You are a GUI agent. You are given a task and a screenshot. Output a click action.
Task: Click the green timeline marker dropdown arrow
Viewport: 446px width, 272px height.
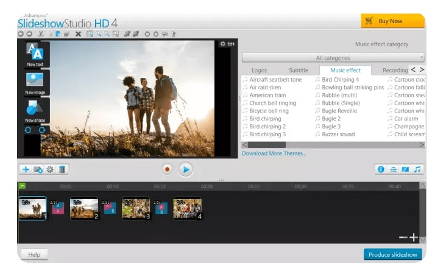coord(22,186)
